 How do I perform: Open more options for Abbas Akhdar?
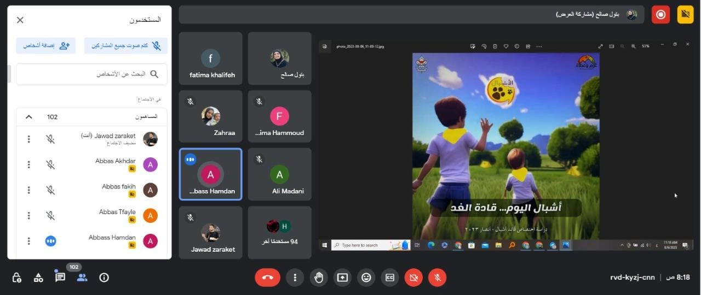tap(29, 164)
